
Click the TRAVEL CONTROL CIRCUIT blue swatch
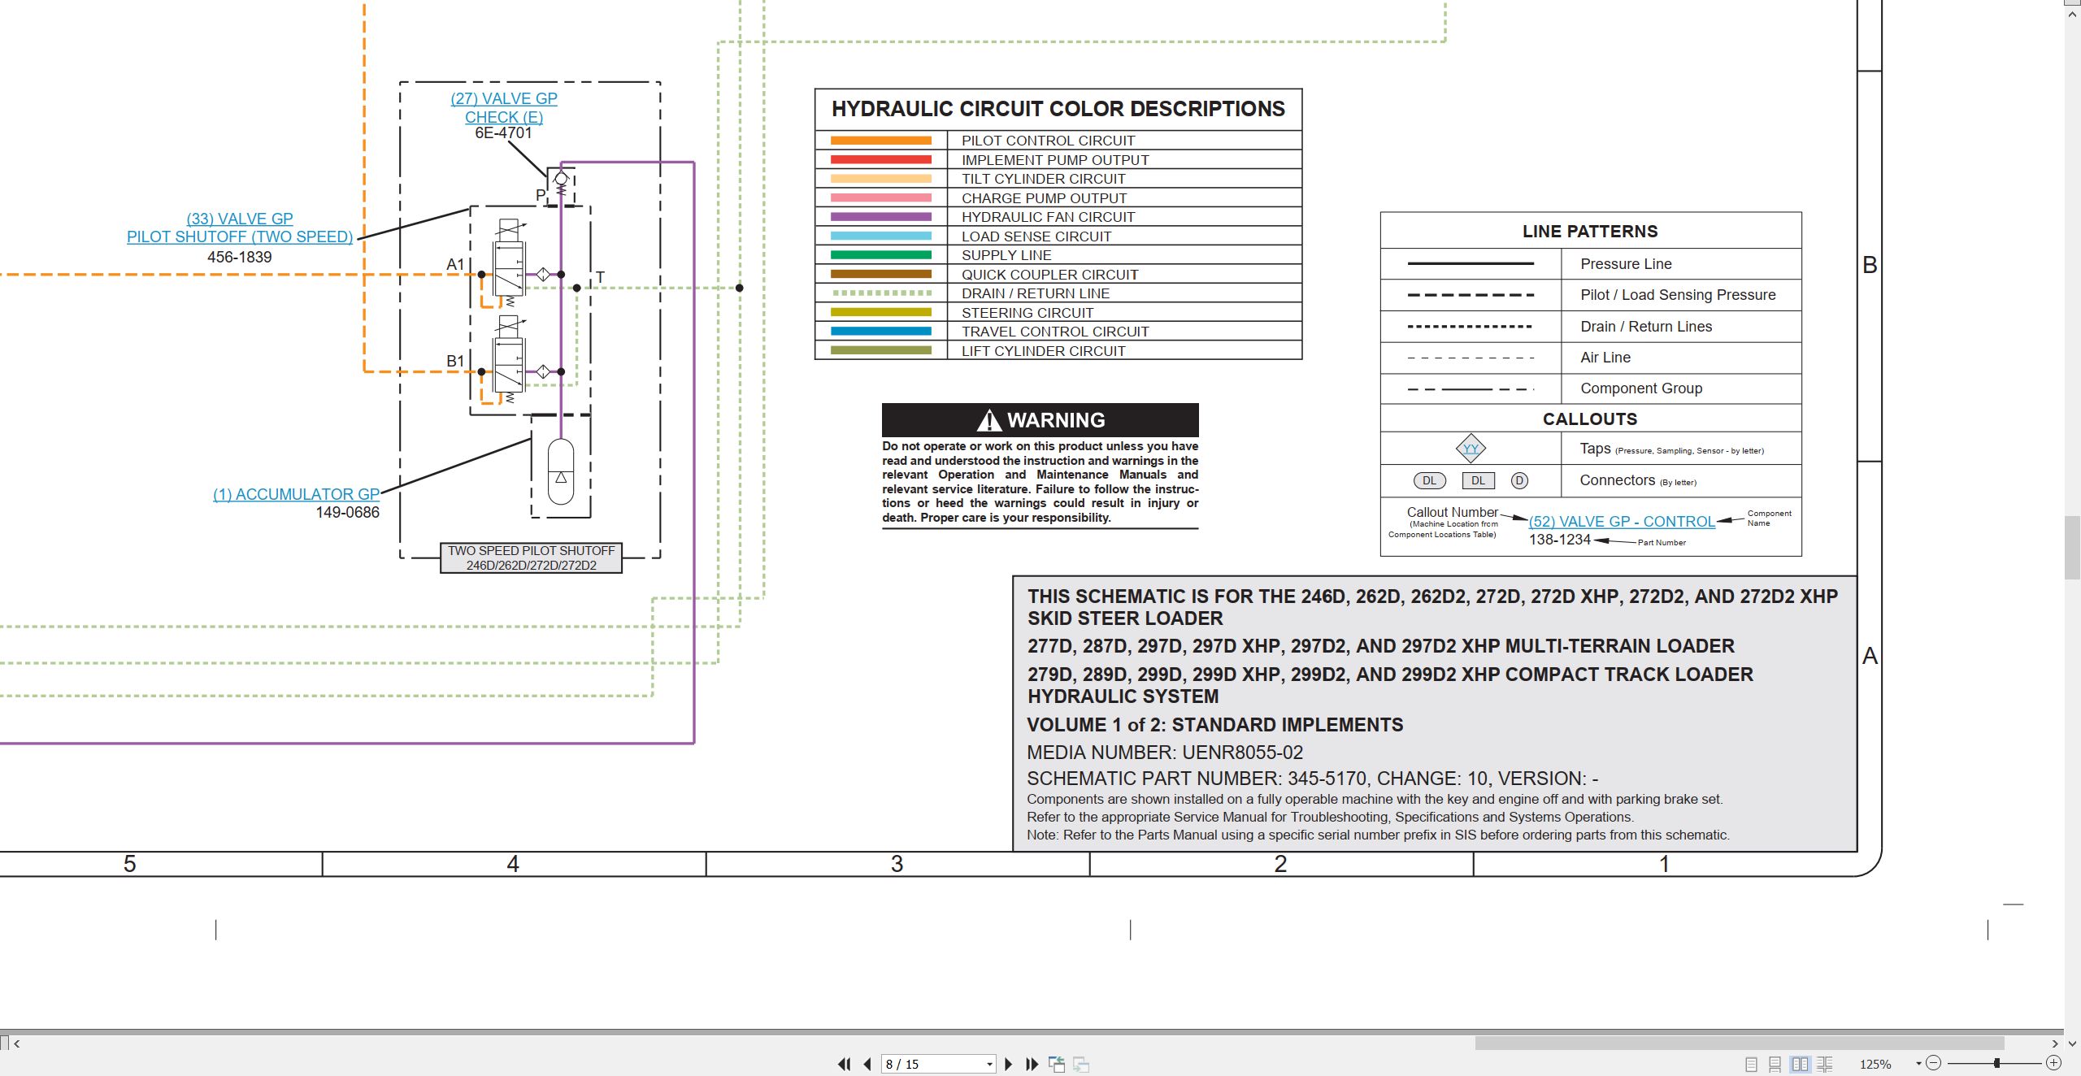pos(880,332)
